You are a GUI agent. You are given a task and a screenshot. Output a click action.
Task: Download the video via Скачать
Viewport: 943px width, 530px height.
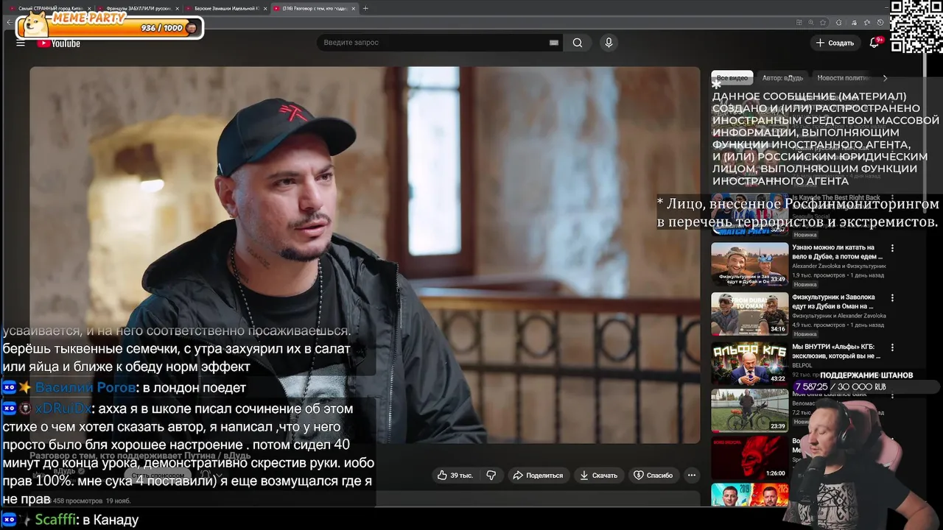pos(598,476)
